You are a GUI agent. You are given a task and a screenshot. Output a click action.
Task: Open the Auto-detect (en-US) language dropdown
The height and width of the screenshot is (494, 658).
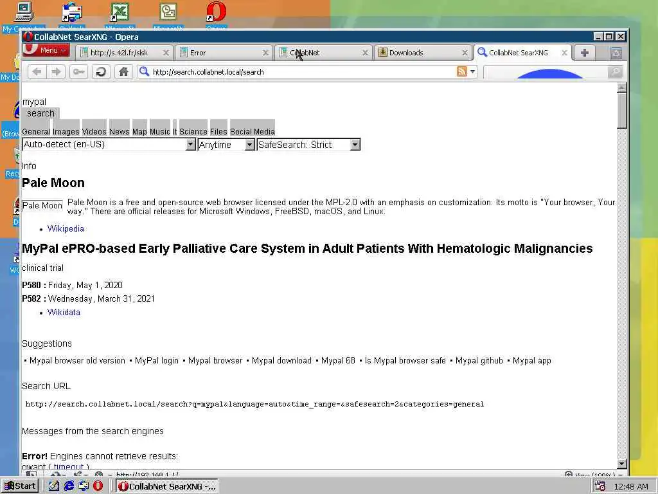[109, 145]
